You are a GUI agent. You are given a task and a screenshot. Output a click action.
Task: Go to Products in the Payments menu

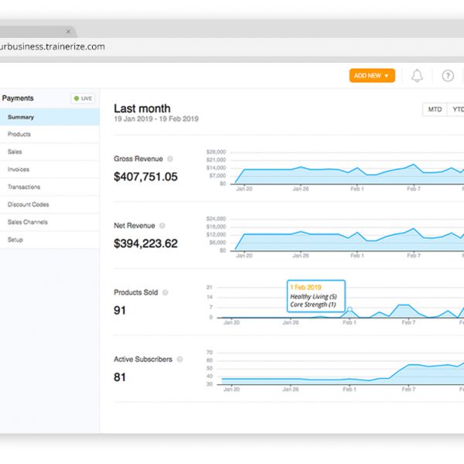19,135
